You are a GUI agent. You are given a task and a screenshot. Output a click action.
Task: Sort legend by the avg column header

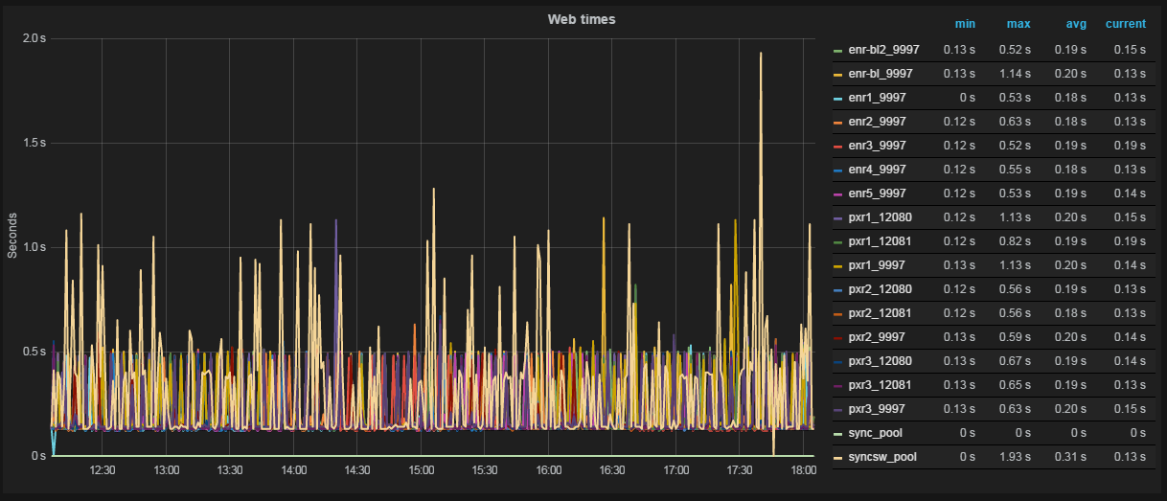tap(1076, 24)
